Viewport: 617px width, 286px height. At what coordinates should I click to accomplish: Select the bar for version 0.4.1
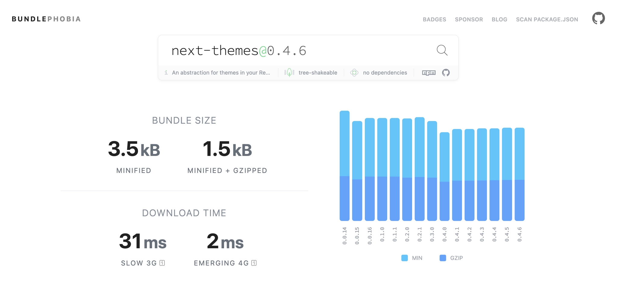click(457, 175)
